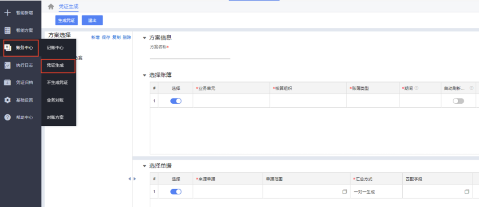
Task: Click the 方案名称 input field
Action: point(190,55)
